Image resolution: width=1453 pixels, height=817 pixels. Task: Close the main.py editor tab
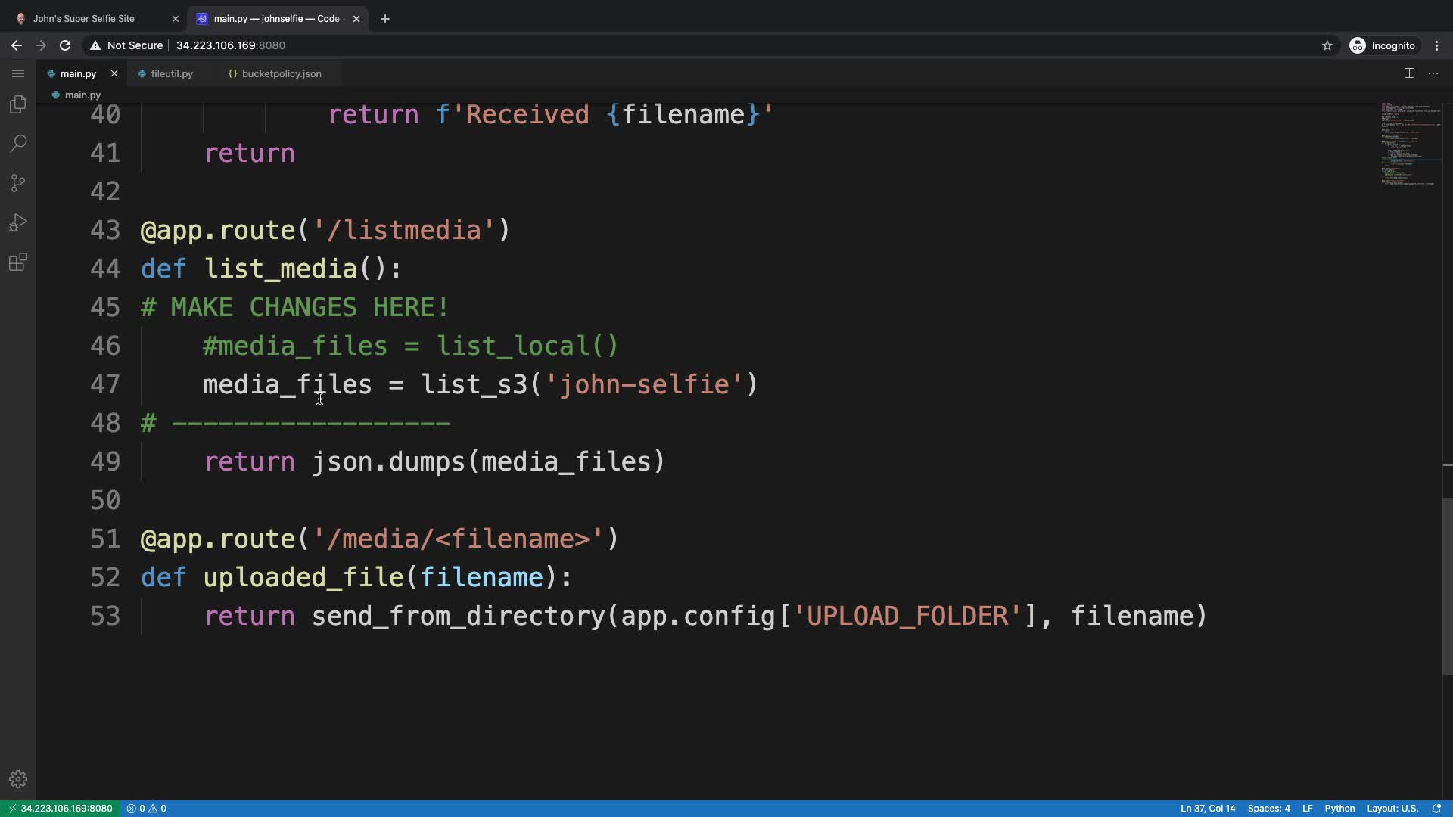(x=114, y=73)
